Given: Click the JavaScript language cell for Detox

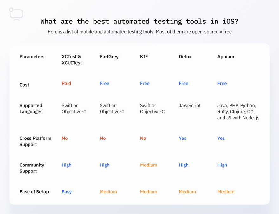Looking at the screenshot, I should (x=190, y=105).
